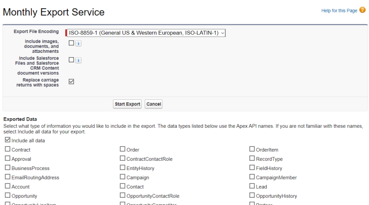The height and width of the screenshot is (205, 369).
Task: Click the Cancel button
Action: pyautogui.click(x=153, y=104)
